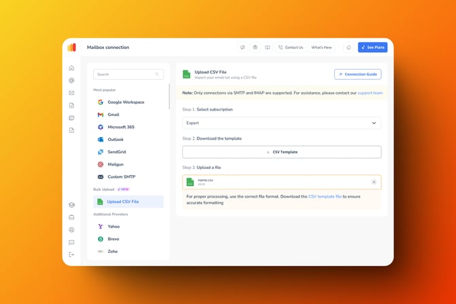Click the logout arrow icon in sidebar
Image resolution: width=456 pixels, height=304 pixels.
71,254
